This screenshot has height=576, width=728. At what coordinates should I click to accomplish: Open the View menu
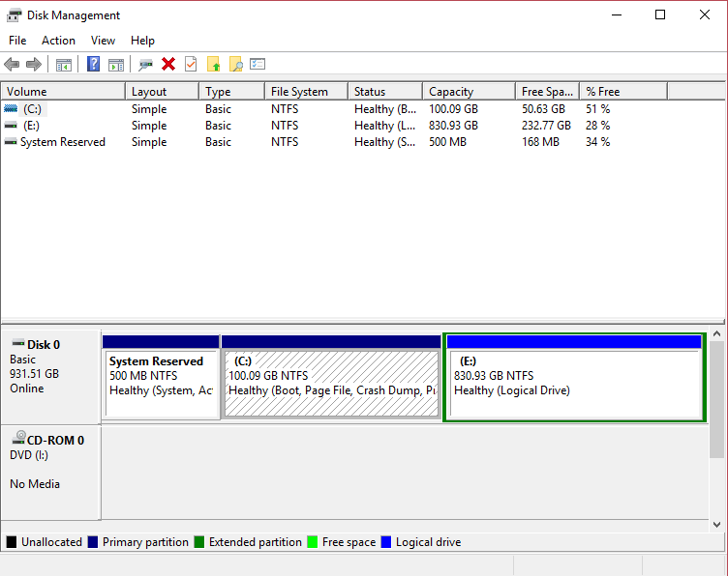point(103,41)
